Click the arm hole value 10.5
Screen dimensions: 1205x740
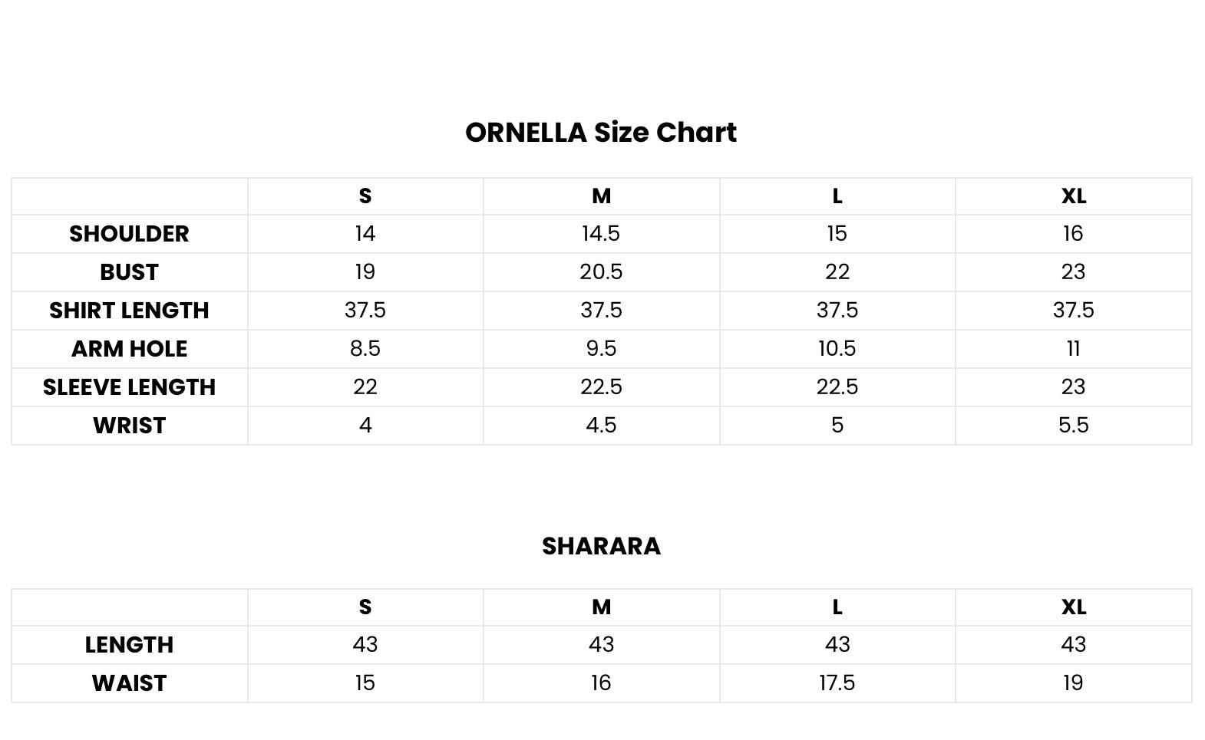coord(837,349)
